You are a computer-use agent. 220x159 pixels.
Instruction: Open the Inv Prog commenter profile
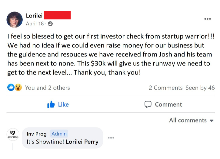[x=36, y=134]
